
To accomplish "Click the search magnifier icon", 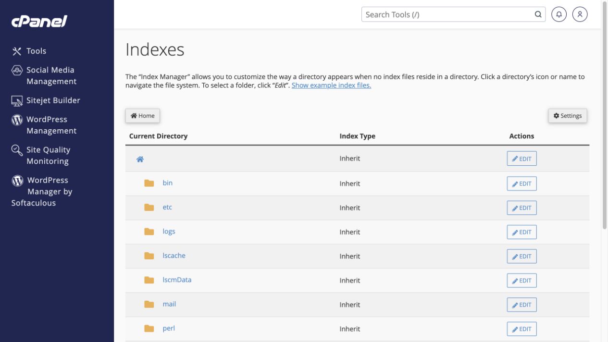I will pyautogui.click(x=538, y=14).
